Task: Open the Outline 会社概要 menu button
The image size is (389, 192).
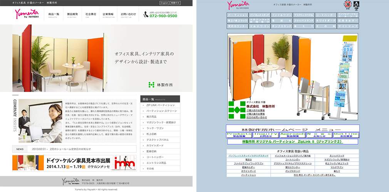Action: click(x=346, y=135)
